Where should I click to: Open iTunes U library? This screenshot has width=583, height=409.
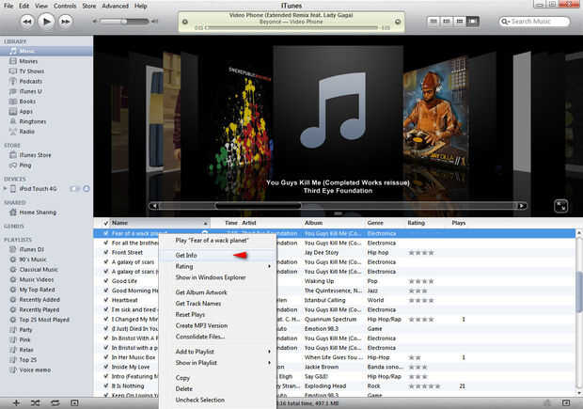30,91
